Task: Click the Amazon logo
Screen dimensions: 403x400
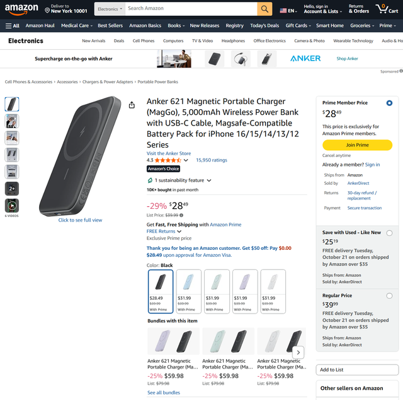Action: [21, 9]
